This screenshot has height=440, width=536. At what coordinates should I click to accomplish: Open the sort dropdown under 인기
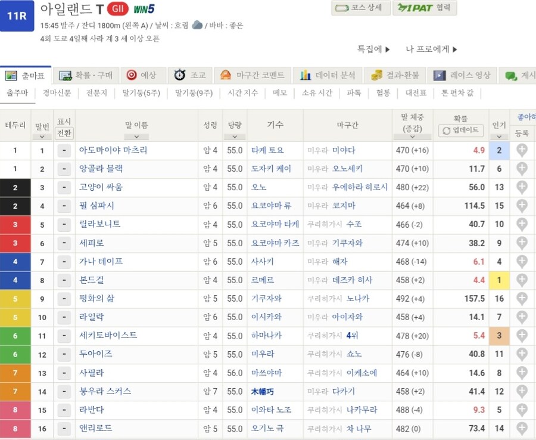(x=499, y=137)
